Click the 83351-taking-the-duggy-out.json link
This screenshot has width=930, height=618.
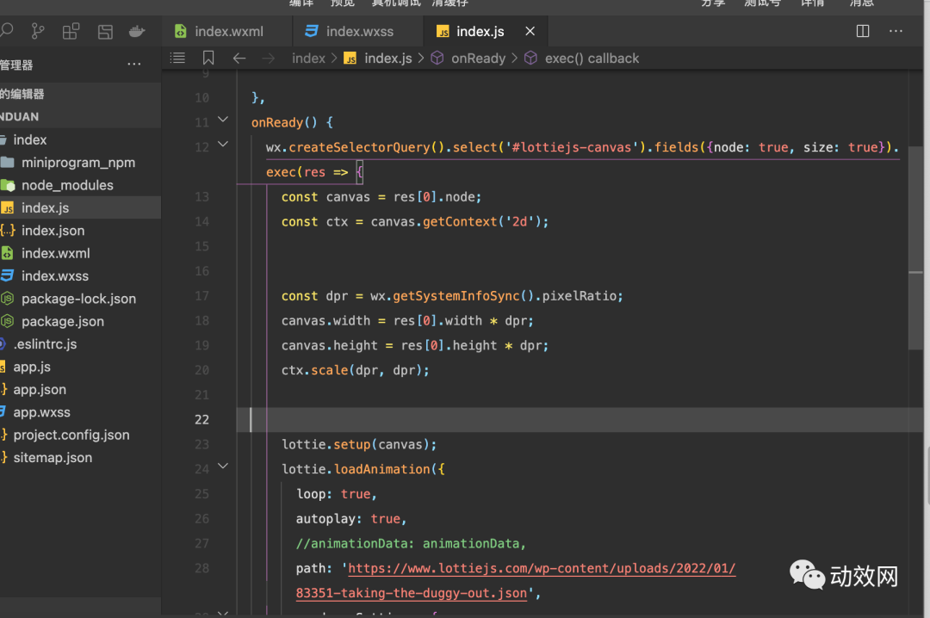click(411, 593)
